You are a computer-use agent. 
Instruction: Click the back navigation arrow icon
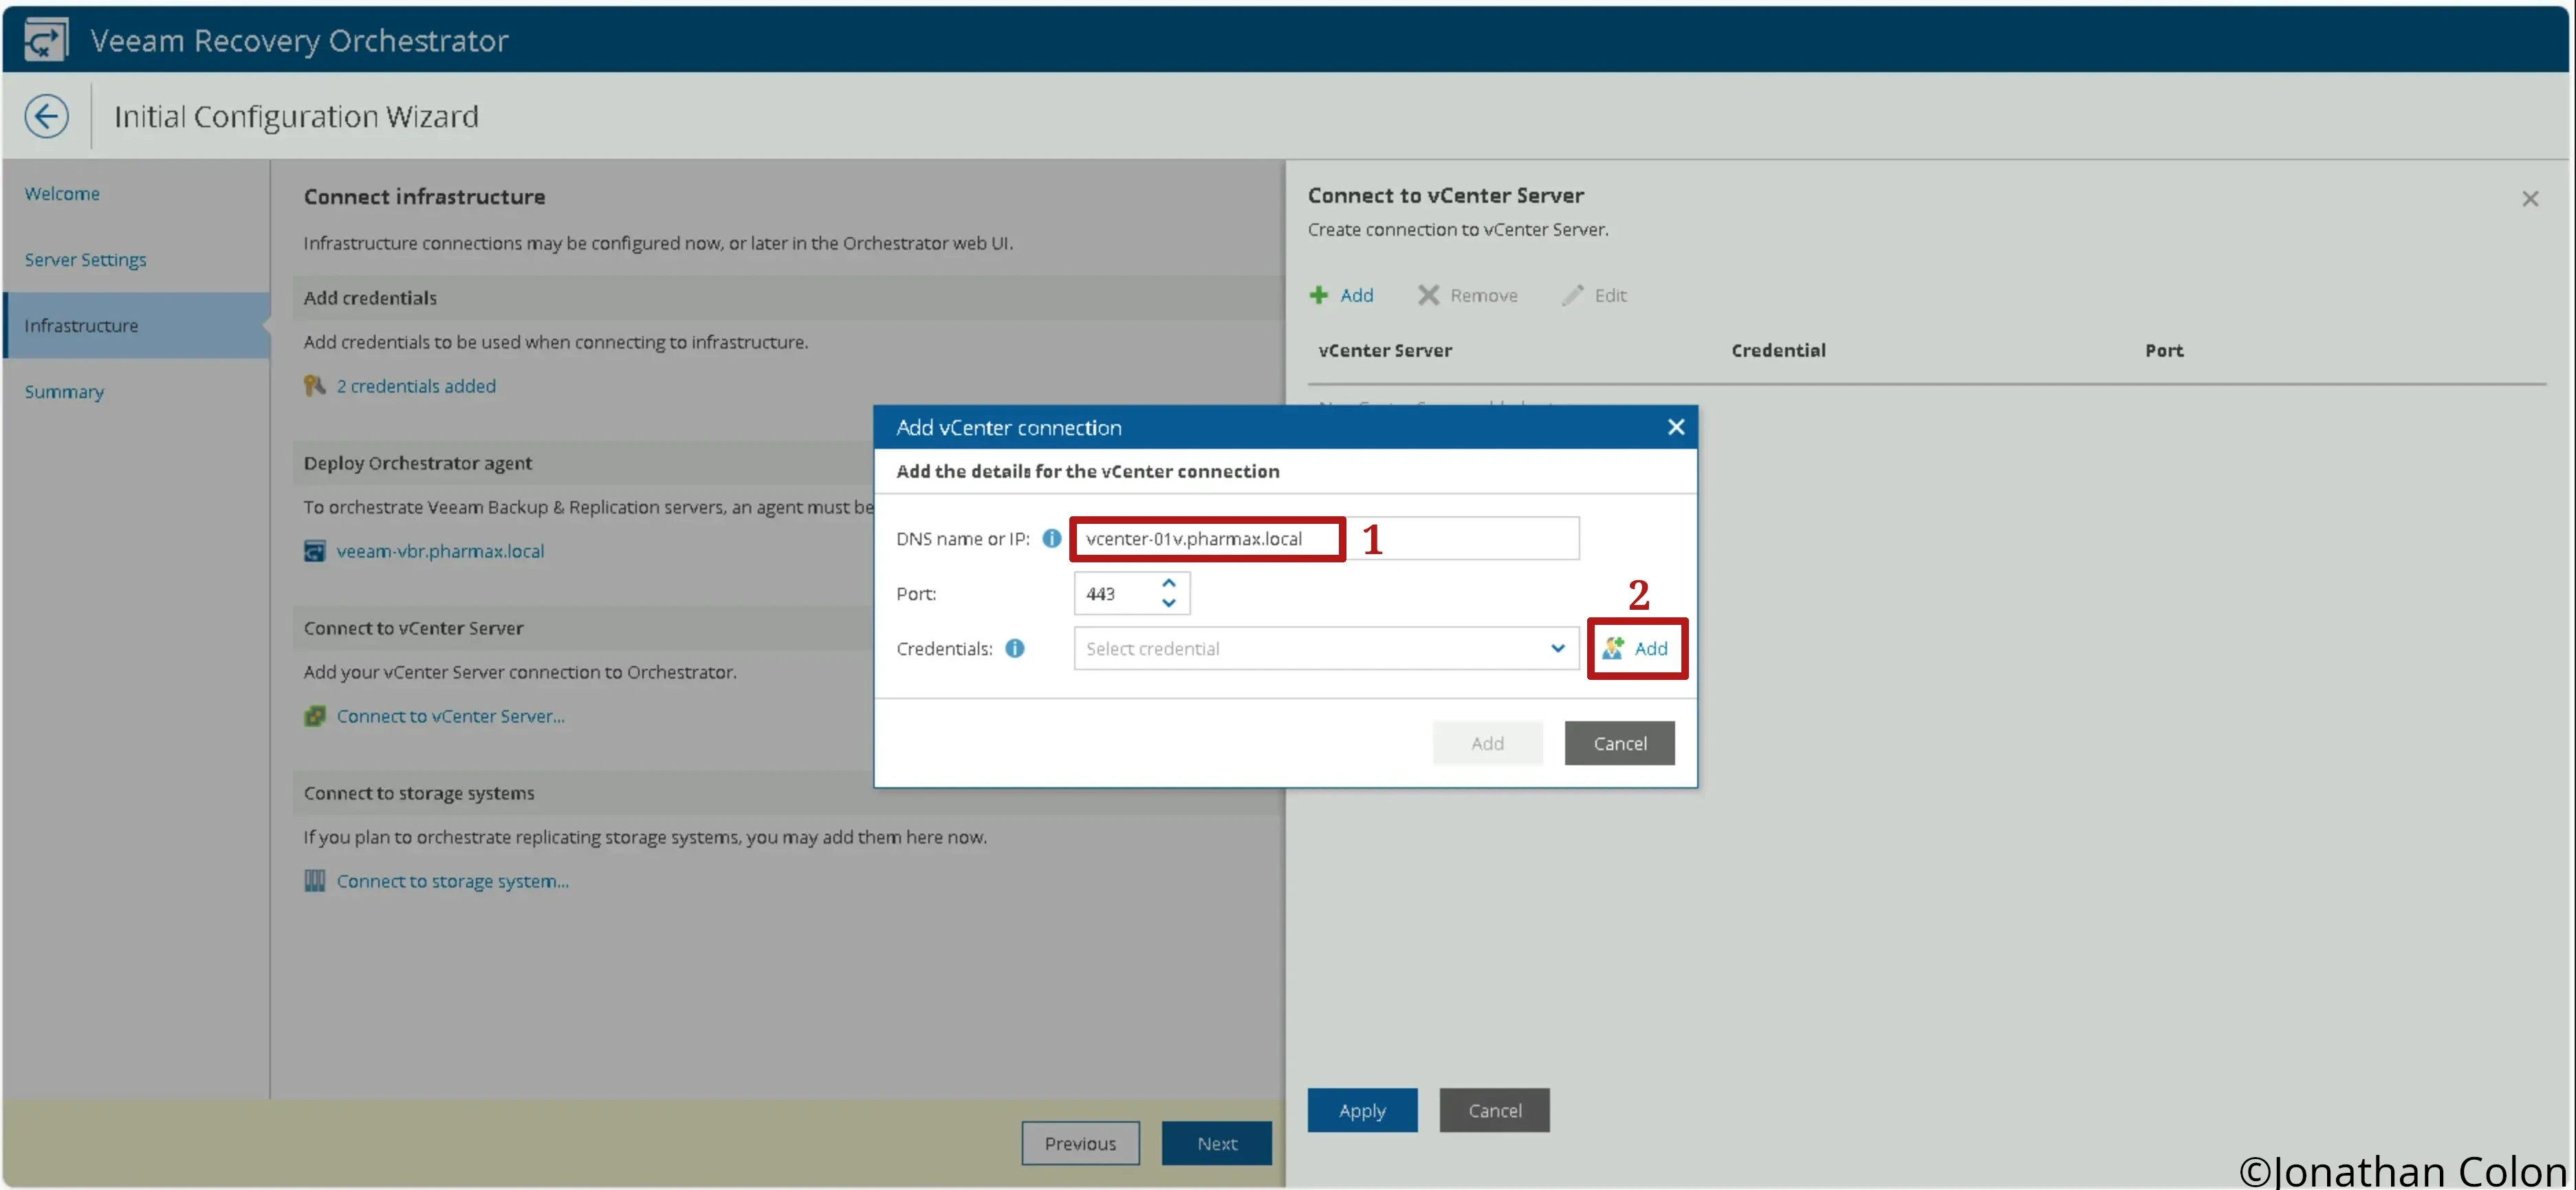click(45, 115)
